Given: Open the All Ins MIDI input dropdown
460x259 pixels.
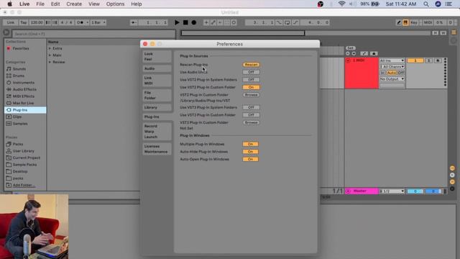Looking at the screenshot, I should click(392, 60).
